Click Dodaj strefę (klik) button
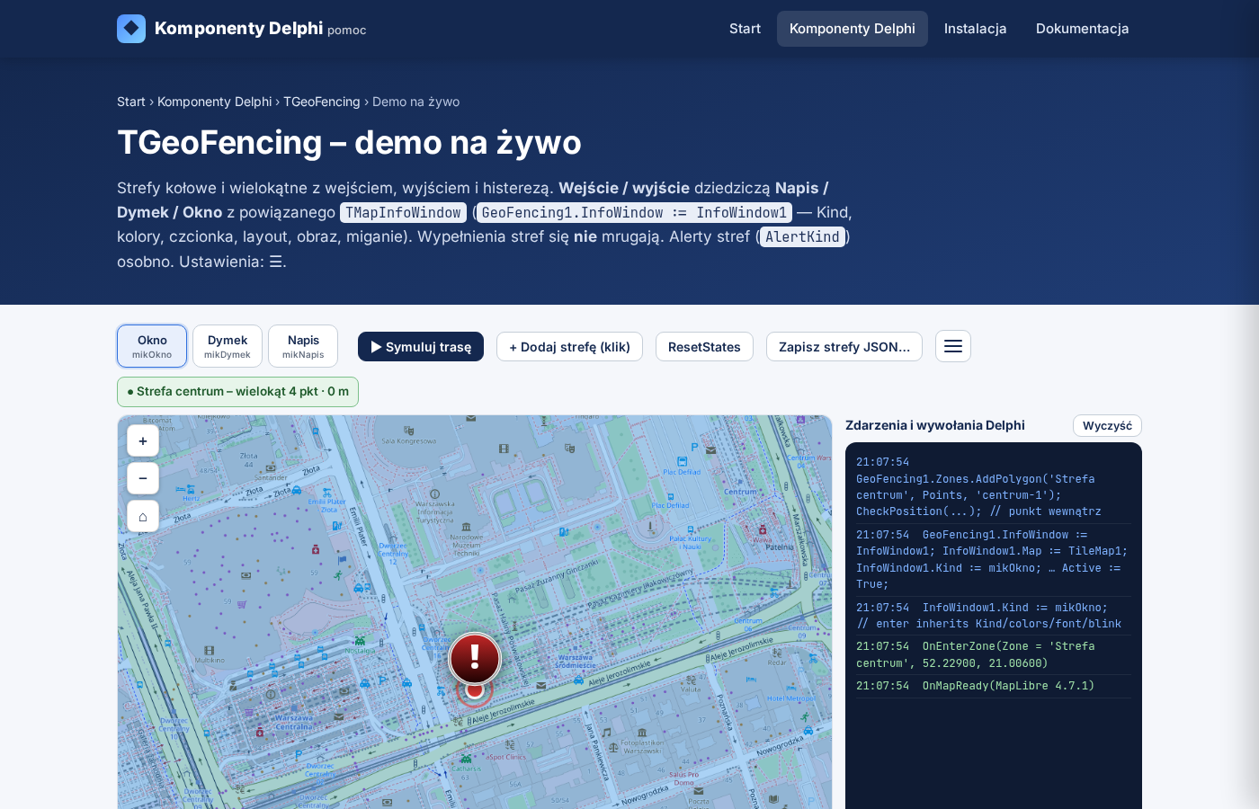The height and width of the screenshot is (809, 1259). pos(569,347)
